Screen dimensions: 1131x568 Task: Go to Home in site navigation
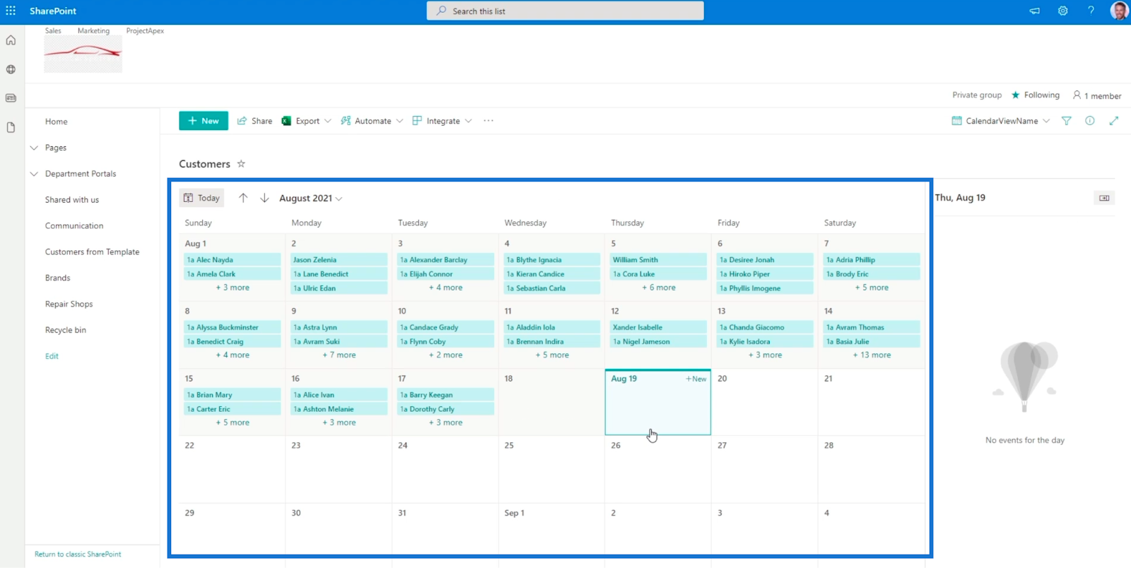pyautogui.click(x=57, y=122)
